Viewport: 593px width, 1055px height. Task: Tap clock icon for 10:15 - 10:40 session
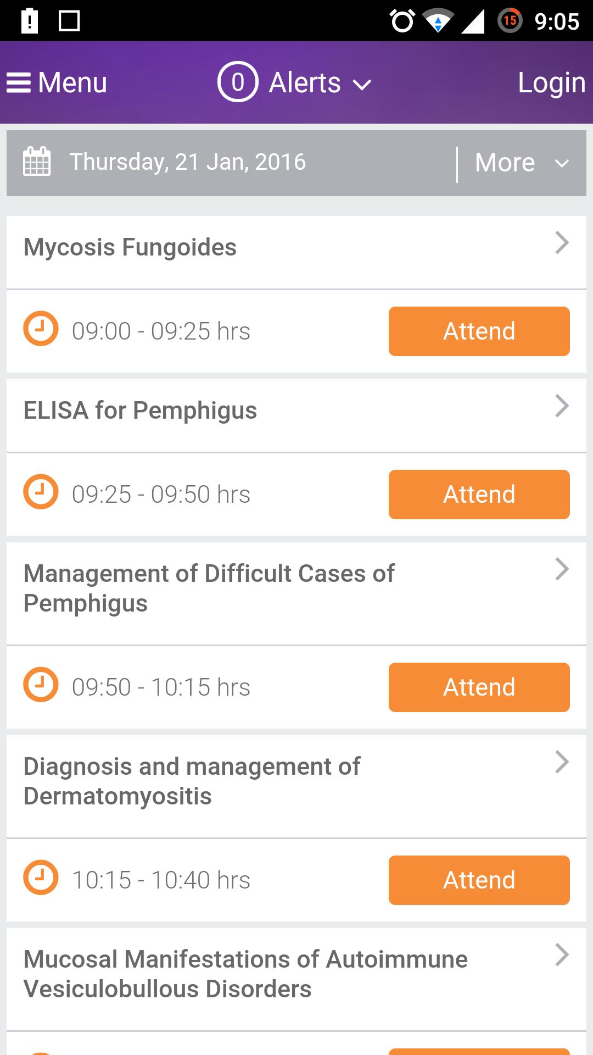[41, 878]
